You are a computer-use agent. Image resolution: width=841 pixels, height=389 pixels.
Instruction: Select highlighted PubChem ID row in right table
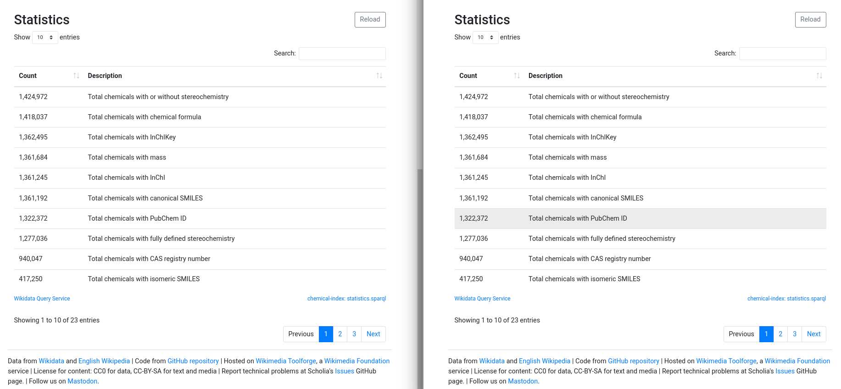[x=640, y=218]
